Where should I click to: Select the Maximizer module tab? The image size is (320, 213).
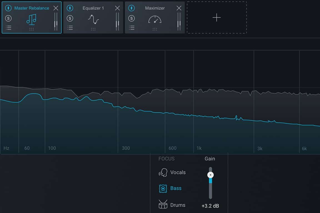155,8
